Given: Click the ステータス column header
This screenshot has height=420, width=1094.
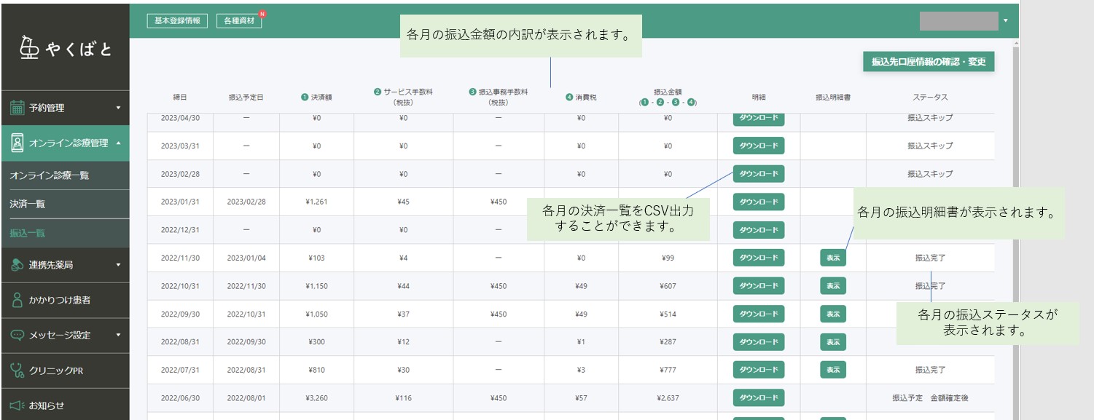Looking at the screenshot, I should [x=930, y=97].
